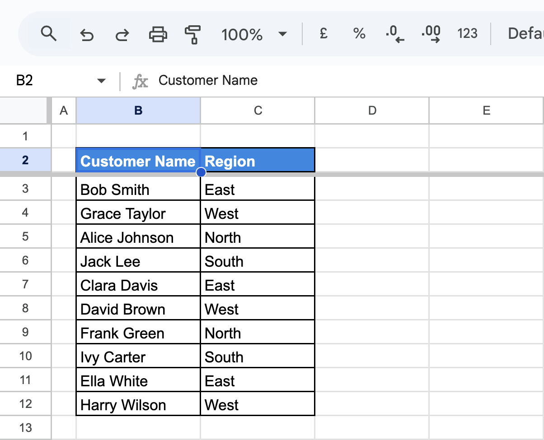Open the 123 more formats menu

[467, 34]
